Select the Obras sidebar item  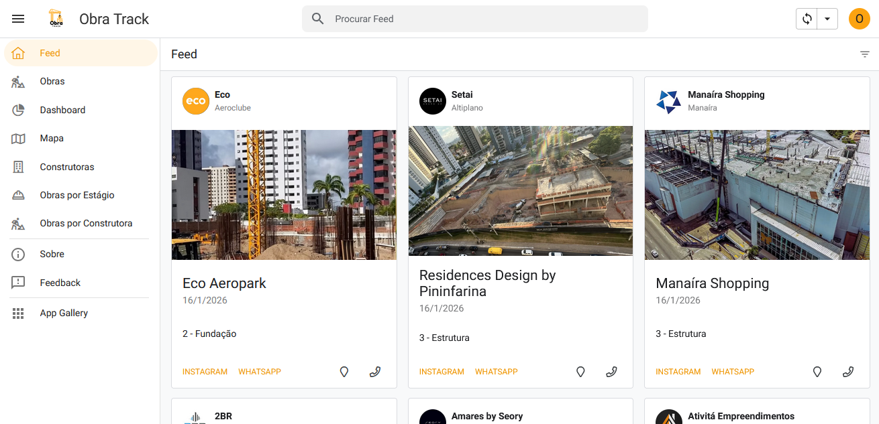52,81
